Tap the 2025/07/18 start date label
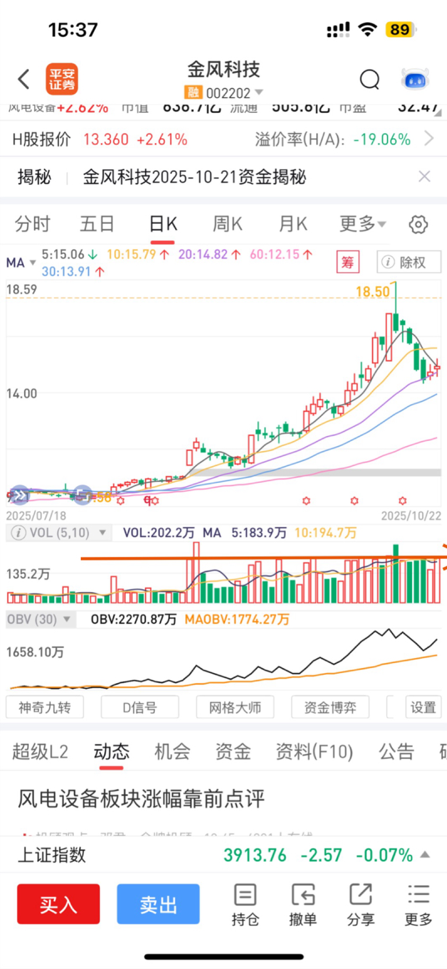This screenshot has width=447, height=969. click(x=36, y=515)
